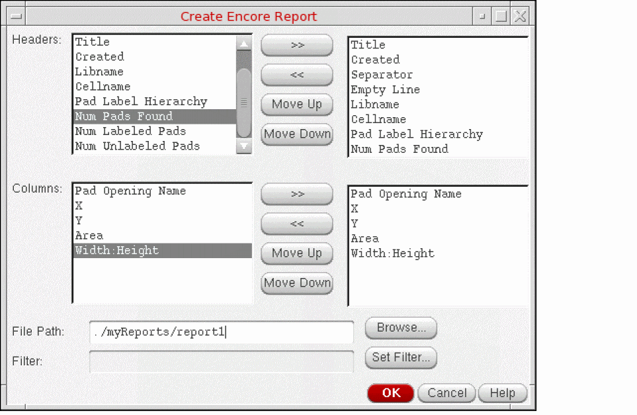Screen dimensions: 637x415
Task: Click the File Path input field
Action: pos(222,332)
